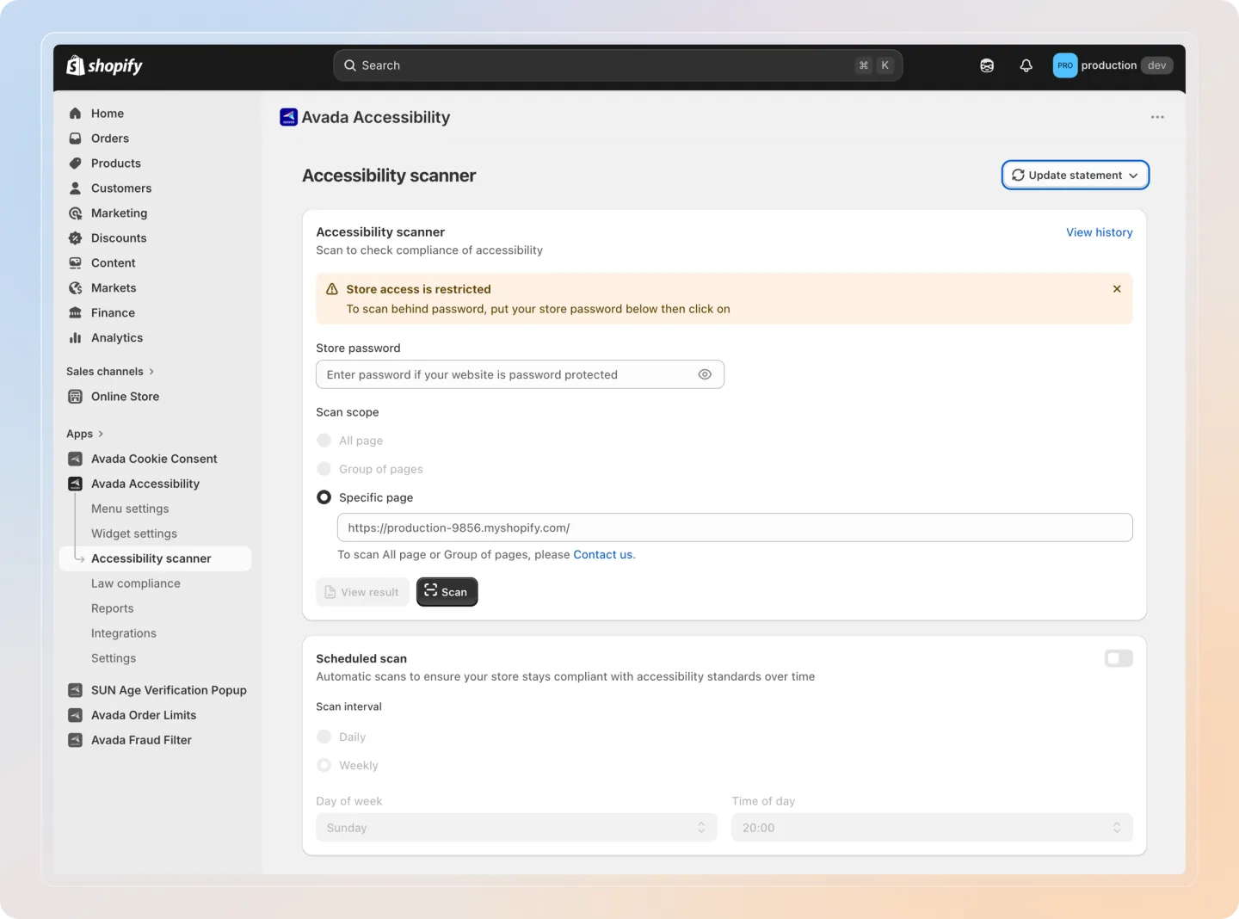Click the Shopify logo
Screen dimensions: 1239x919
click(104, 65)
